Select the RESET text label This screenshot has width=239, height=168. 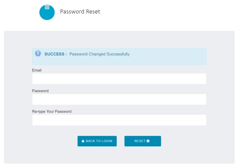(140, 141)
